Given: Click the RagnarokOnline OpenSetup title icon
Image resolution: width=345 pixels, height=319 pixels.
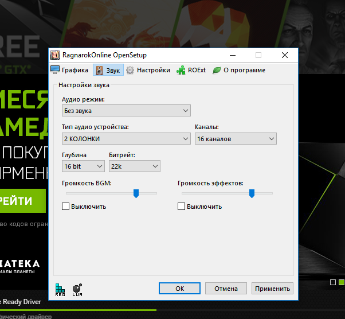Looking at the screenshot, I should point(55,55).
